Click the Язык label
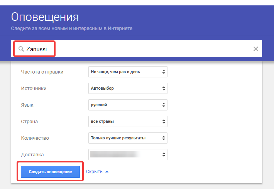 pyautogui.click(x=27, y=105)
